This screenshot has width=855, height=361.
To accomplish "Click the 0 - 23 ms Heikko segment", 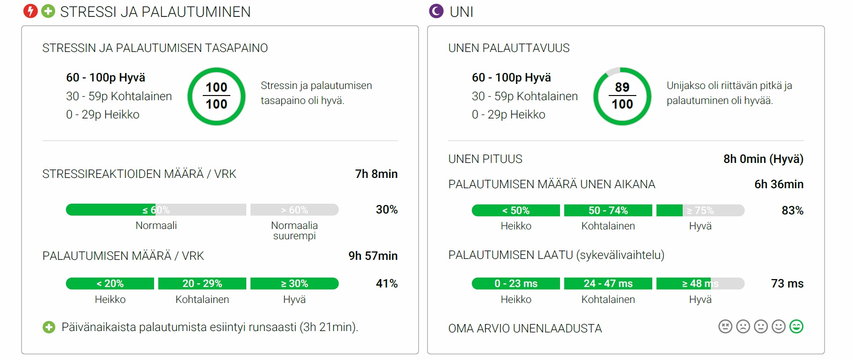I will tap(516, 283).
